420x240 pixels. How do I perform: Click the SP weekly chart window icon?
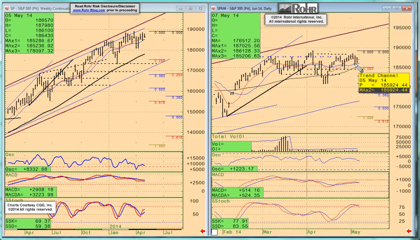tap(7, 8)
